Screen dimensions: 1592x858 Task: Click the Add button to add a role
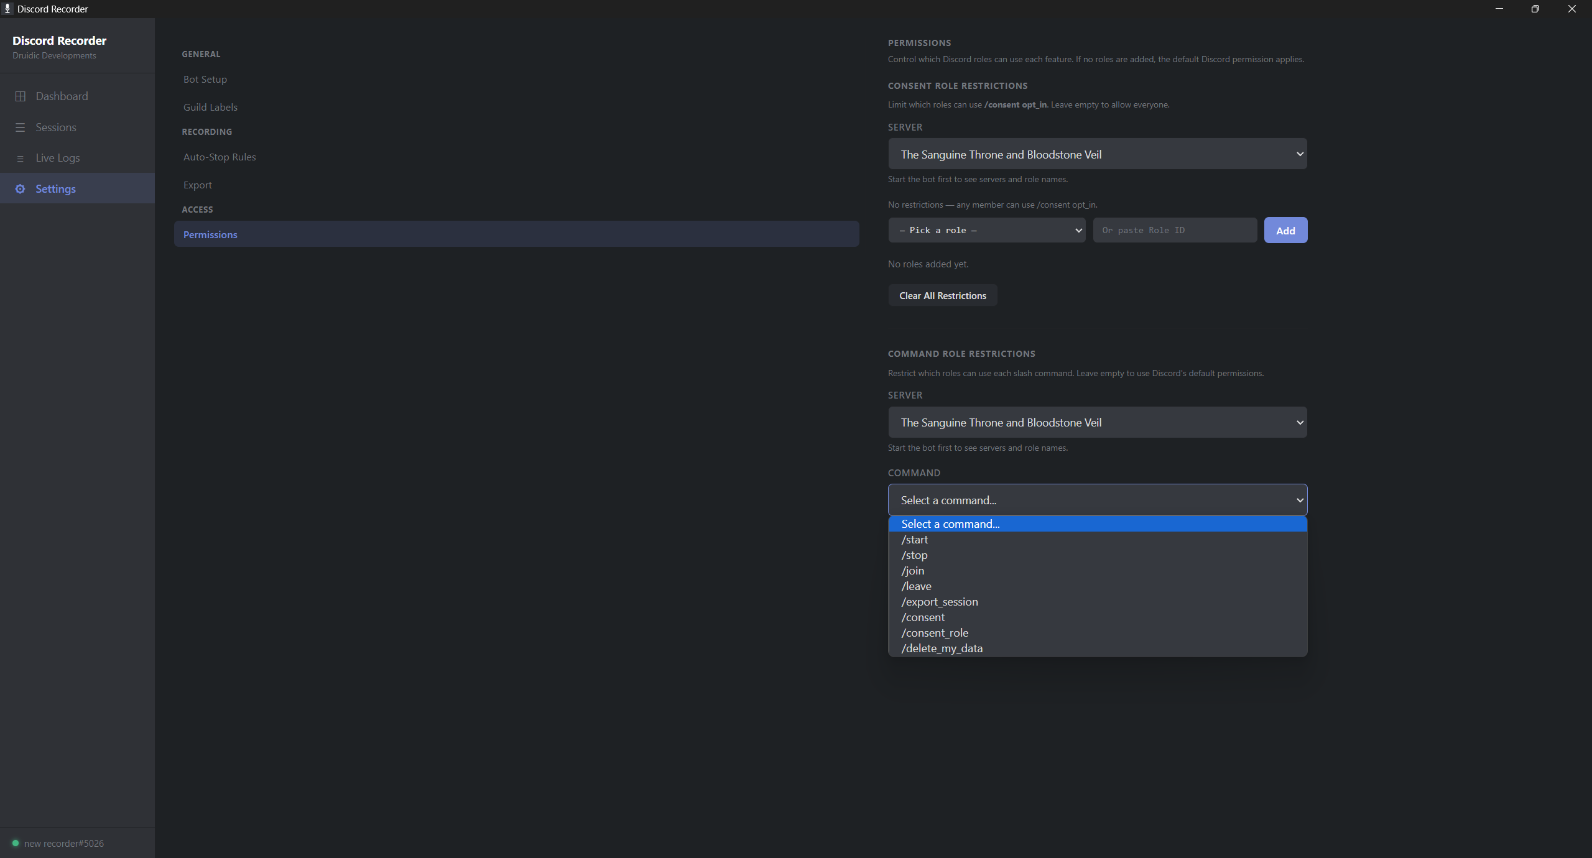[x=1285, y=229]
